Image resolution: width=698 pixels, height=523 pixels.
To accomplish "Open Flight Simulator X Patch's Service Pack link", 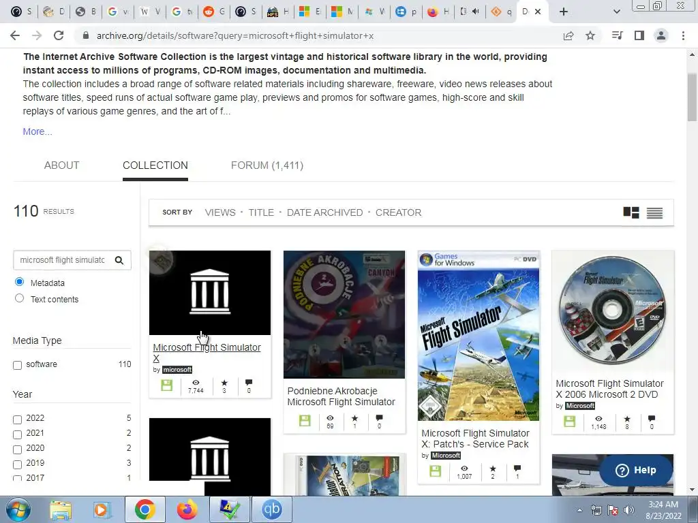I will point(475,439).
